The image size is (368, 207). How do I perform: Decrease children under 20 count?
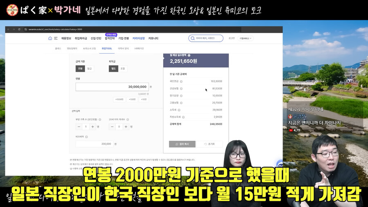112,127
